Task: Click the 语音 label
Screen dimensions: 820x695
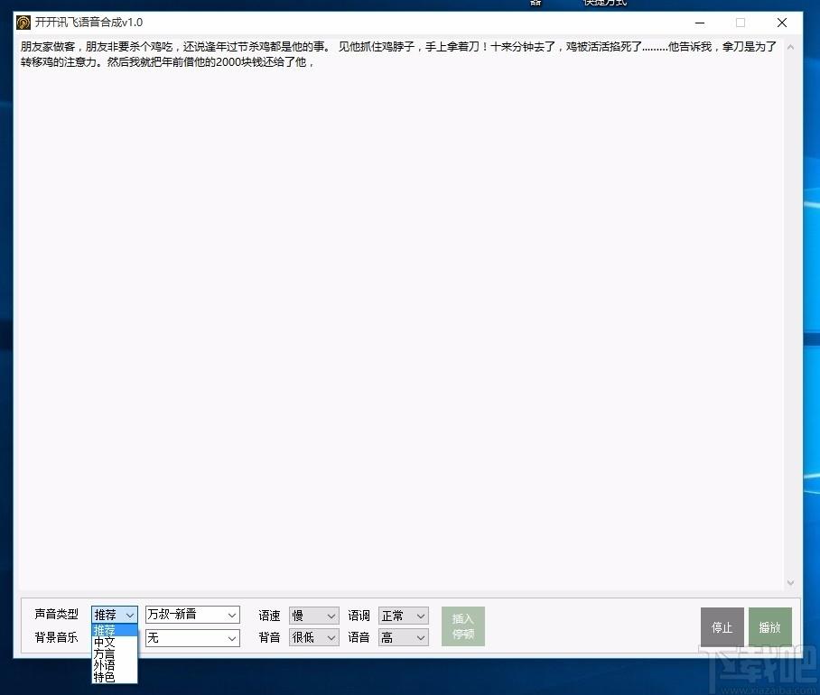Action: 359,637
